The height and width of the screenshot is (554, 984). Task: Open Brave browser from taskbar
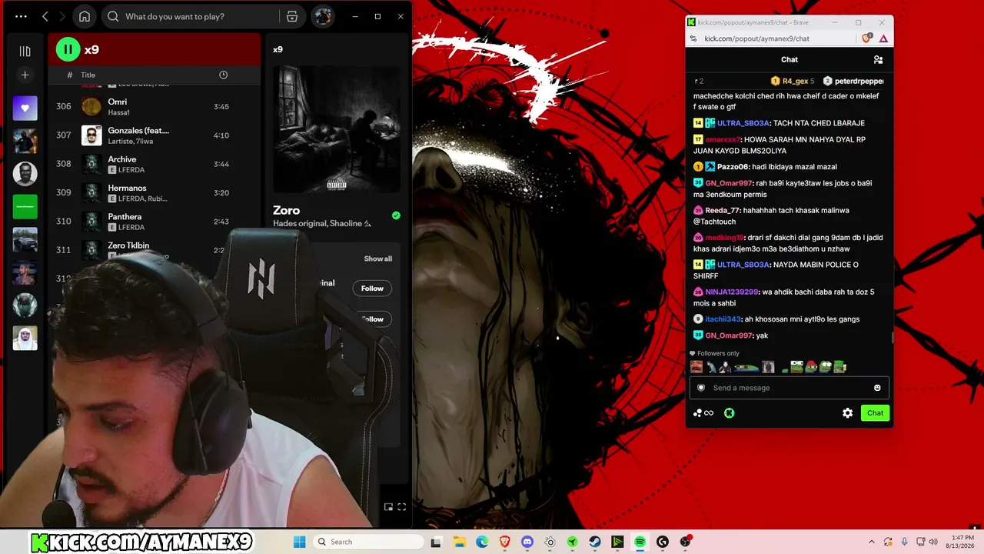504,542
